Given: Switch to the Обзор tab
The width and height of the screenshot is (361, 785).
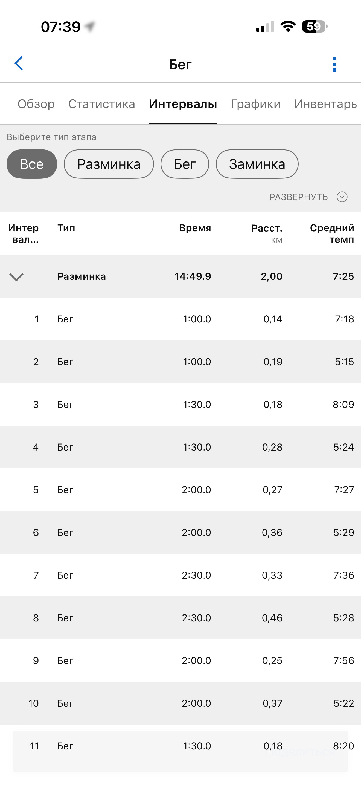Looking at the screenshot, I should coord(36,104).
